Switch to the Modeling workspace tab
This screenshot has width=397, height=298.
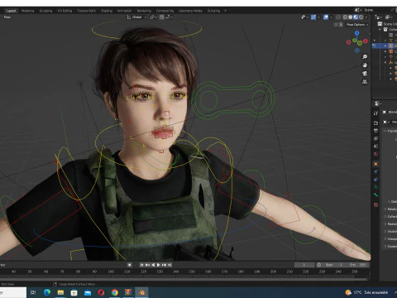point(27,11)
